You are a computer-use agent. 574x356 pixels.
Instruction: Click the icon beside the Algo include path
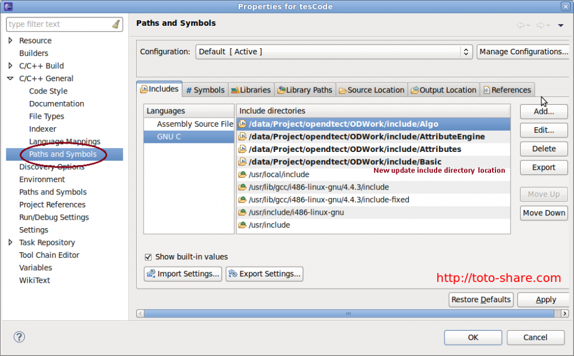[x=243, y=124]
